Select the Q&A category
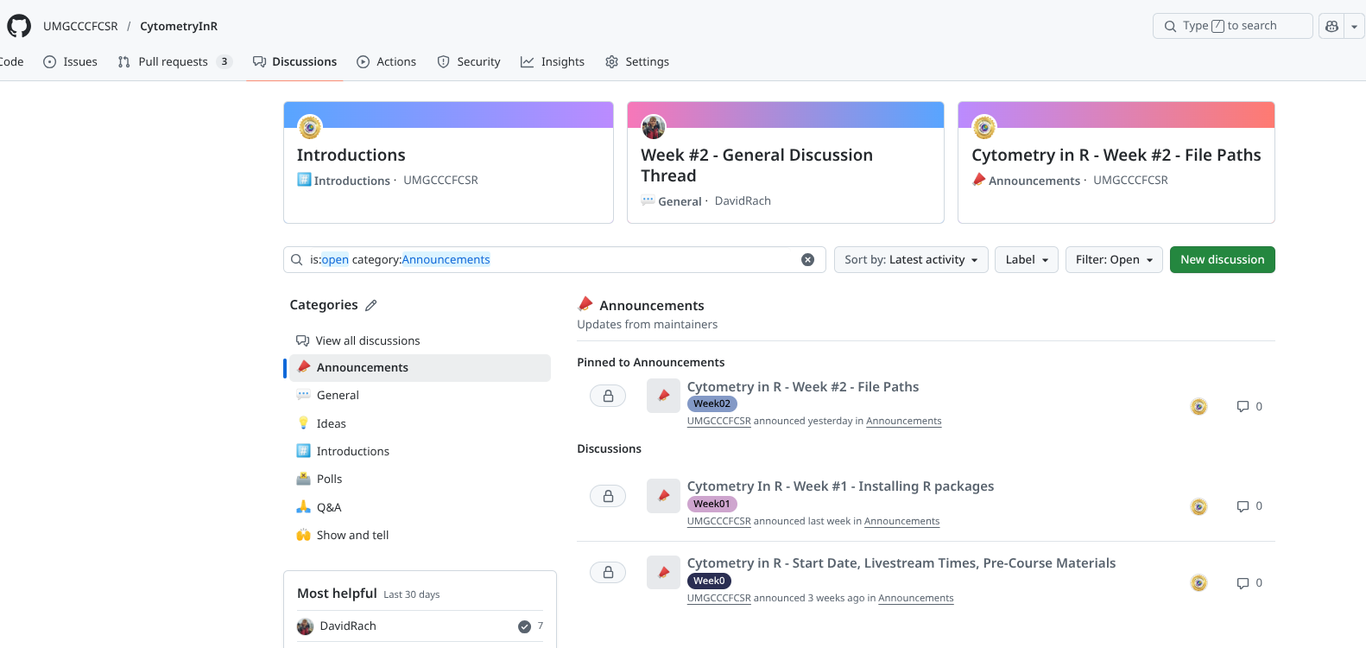The height and width of the screenshot is (648, 1366). [x=329, y=508]
